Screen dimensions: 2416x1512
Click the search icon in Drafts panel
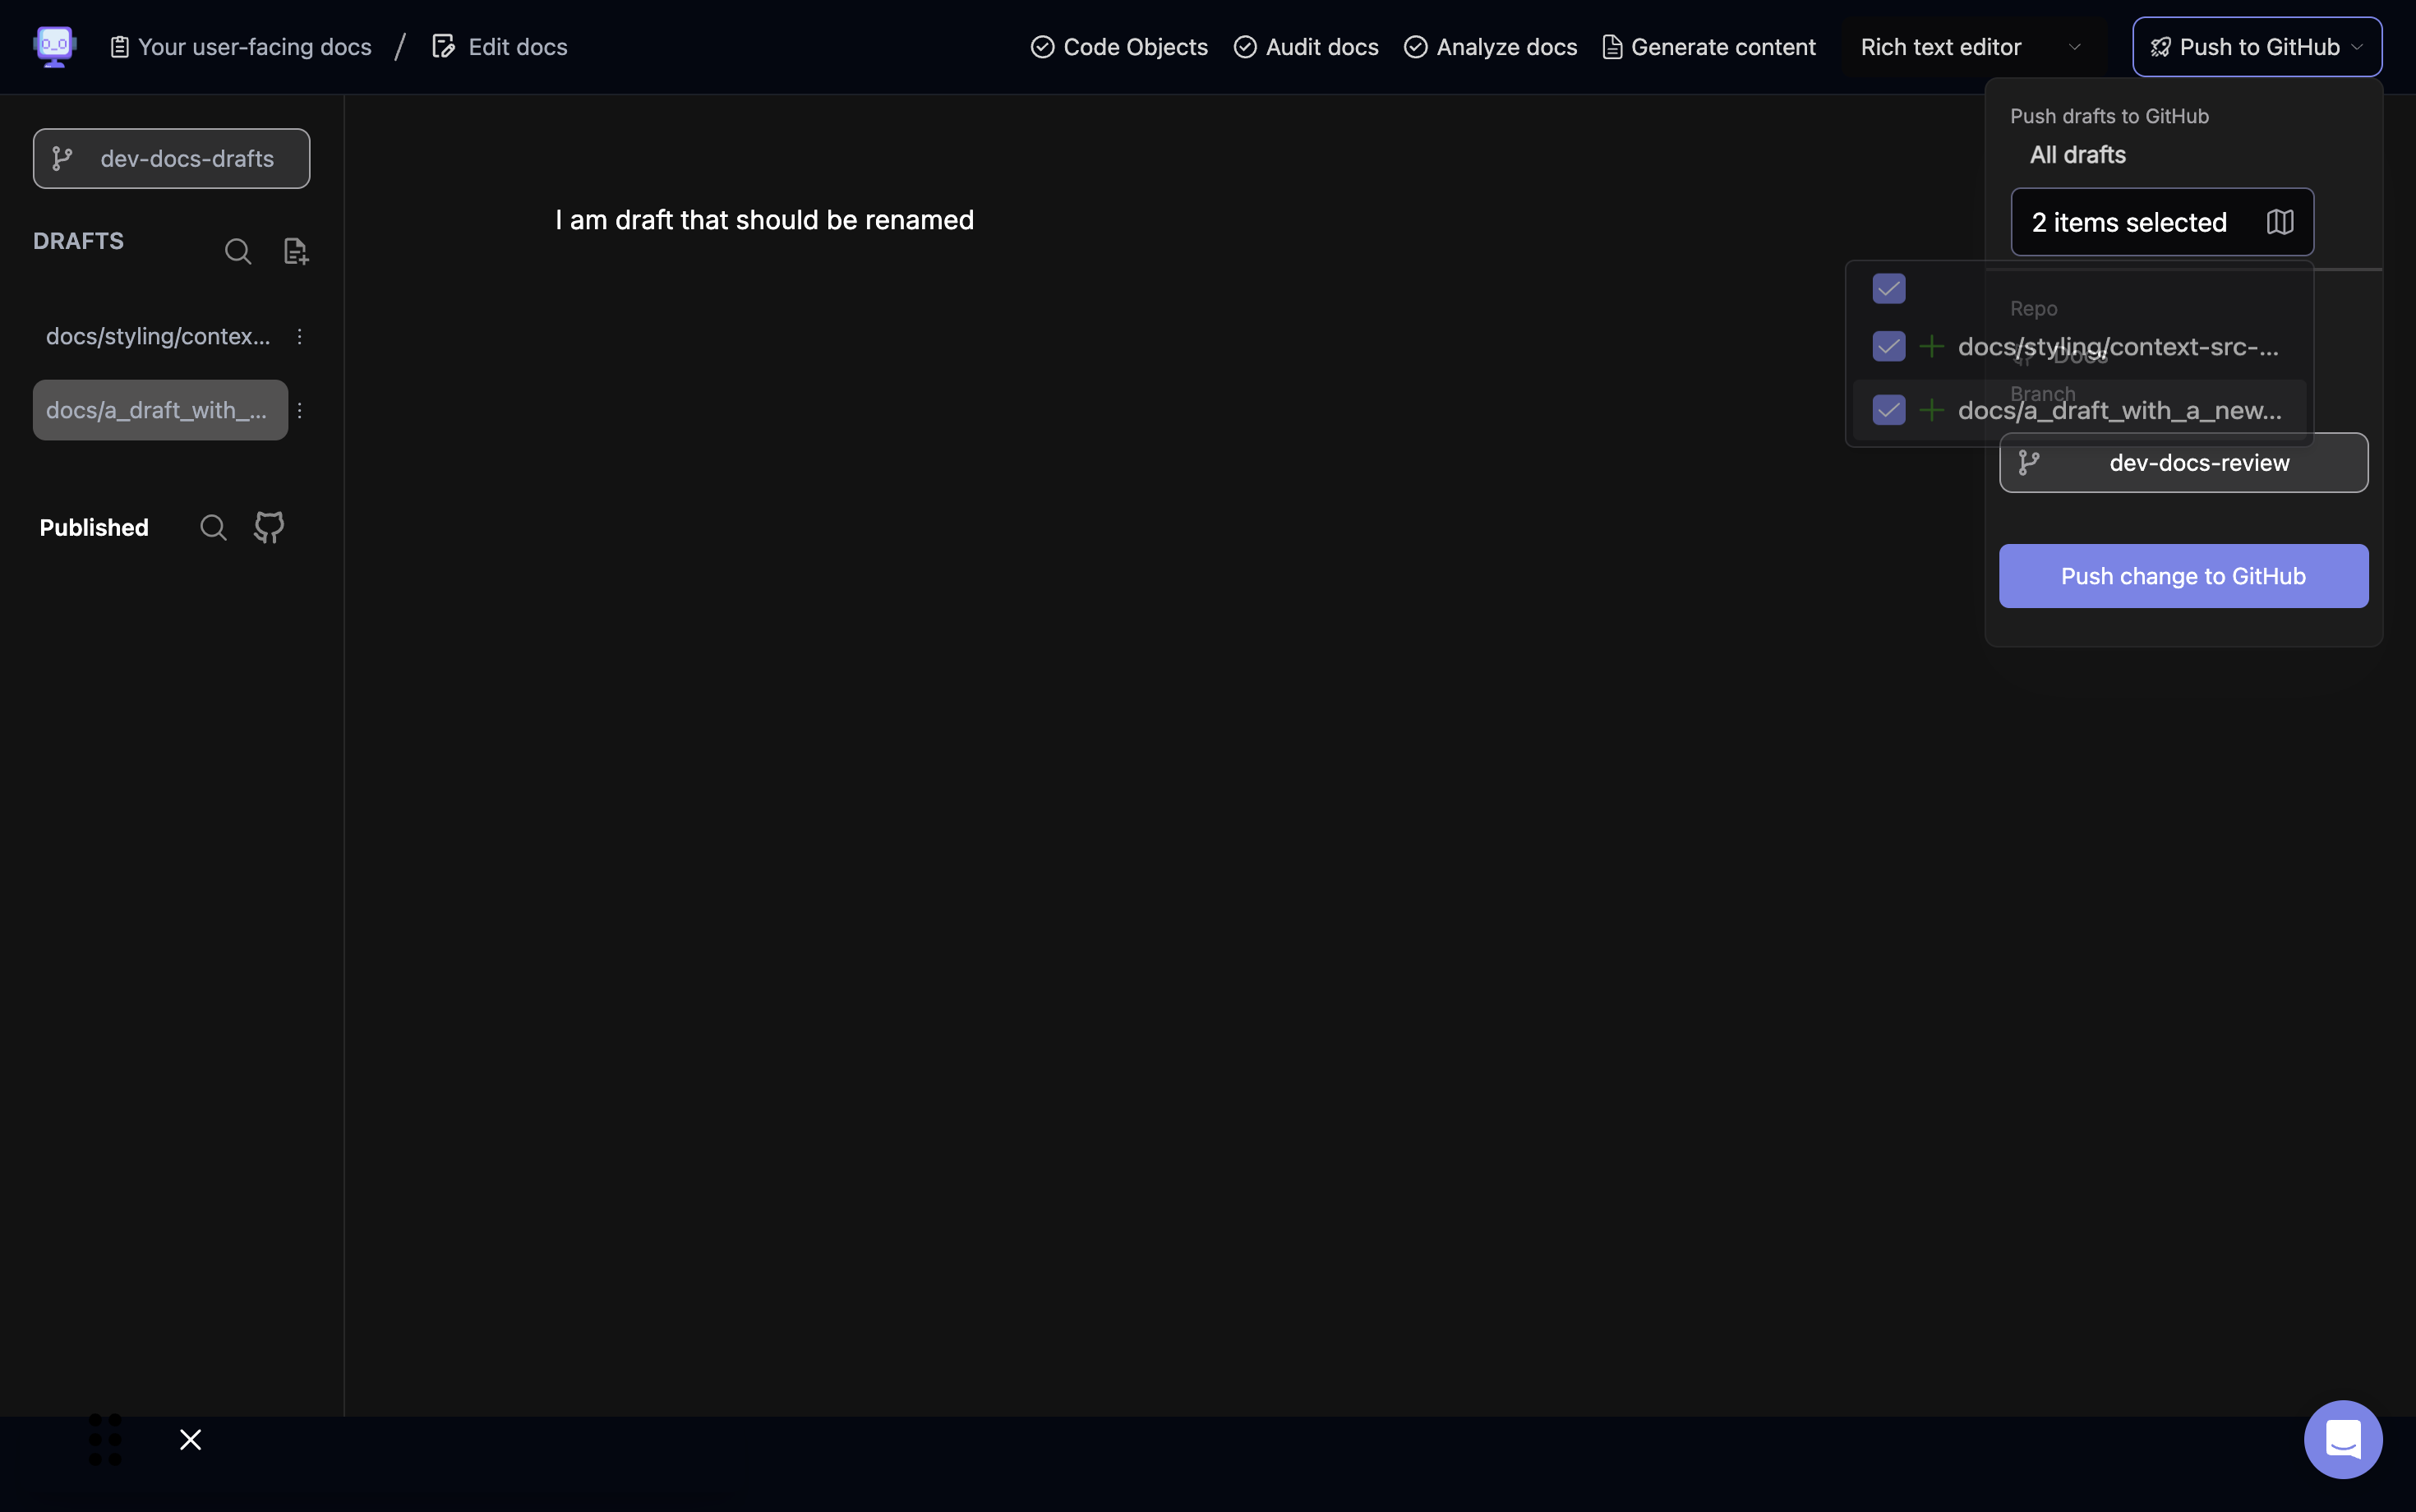pos(237,249)
